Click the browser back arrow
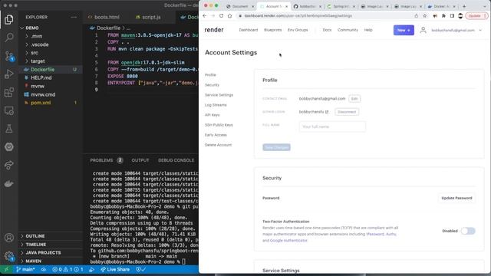This screenshot has width=491, height=276. click(x=205, y=15)
